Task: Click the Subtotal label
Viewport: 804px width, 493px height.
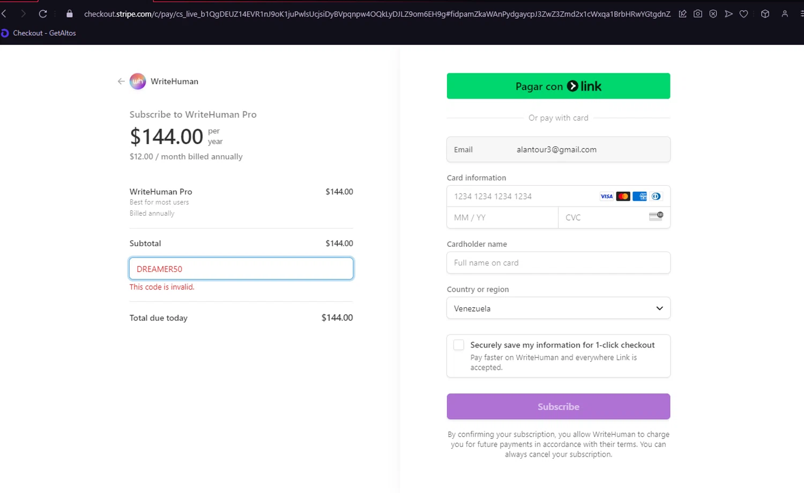Action: (x=145, y=244)
